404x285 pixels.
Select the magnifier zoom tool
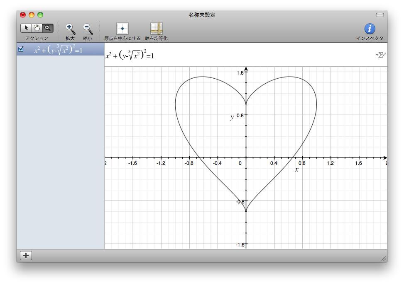pyautogui.click(x=48, y=28)
